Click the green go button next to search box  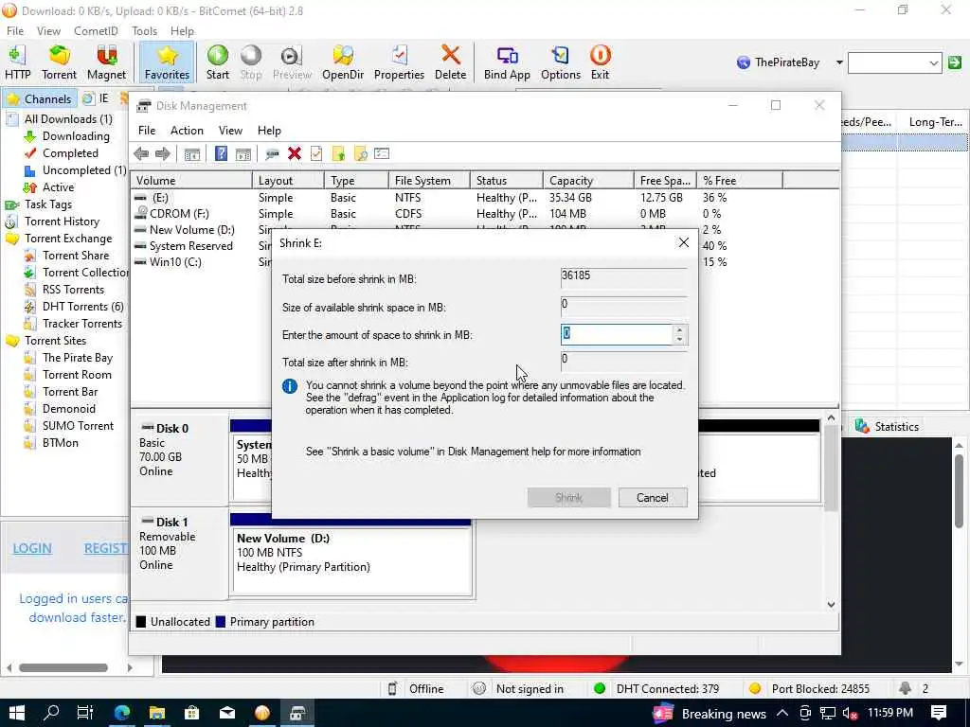955,62
